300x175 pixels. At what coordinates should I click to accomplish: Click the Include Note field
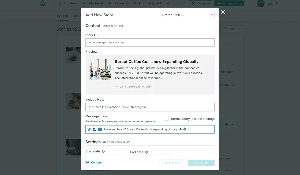[x=150, y=107]
